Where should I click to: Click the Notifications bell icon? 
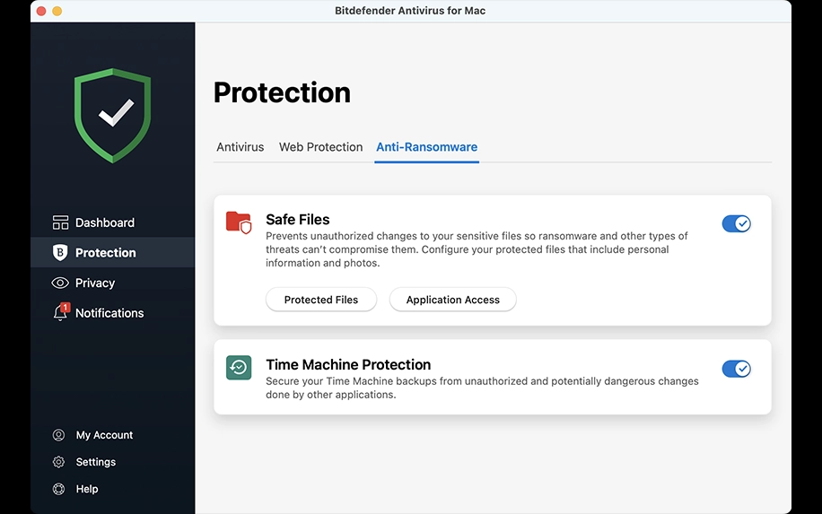(61, 312)
